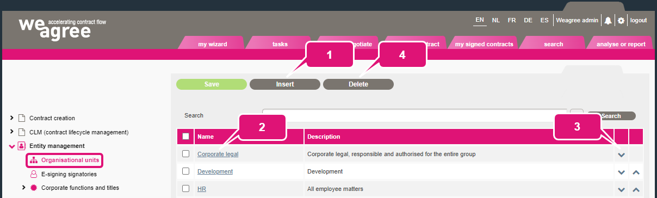The height and width of the screenshot is (198, 657).
Task: Expand the Contract creation tree node
Action: 12,118
